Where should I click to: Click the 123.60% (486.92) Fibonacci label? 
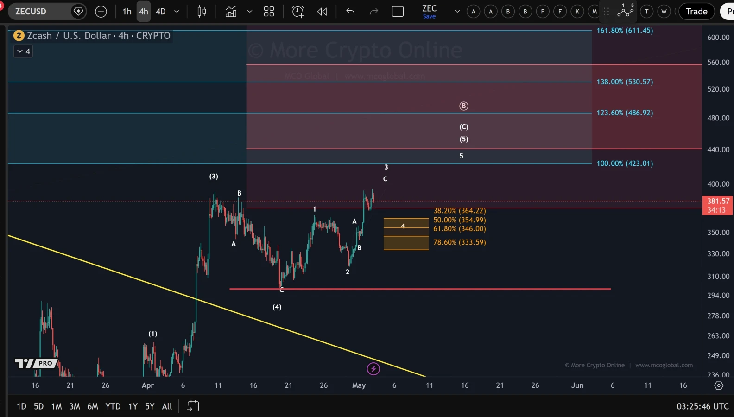tap(625, 113)
